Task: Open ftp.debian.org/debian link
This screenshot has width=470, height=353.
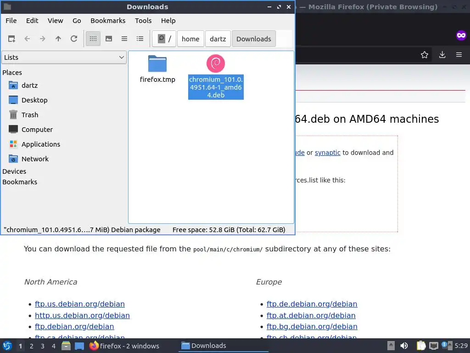Action: [74, 327]
